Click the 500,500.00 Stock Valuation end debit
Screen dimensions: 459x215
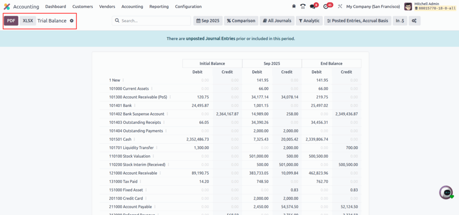coord(318,156)
